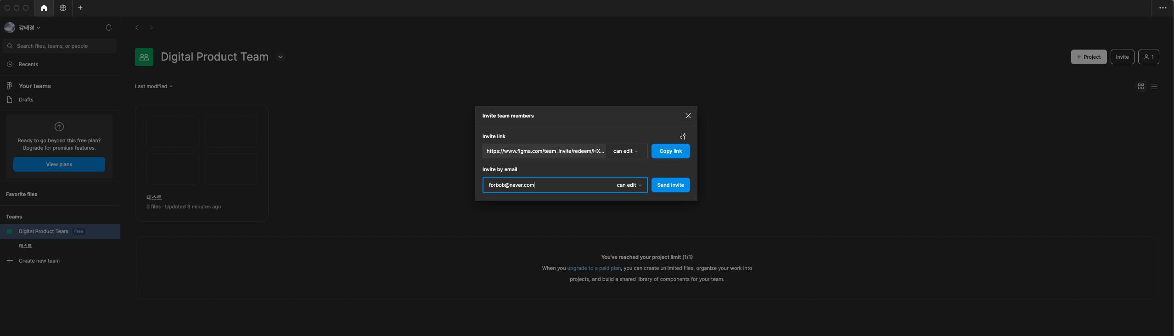Open notifications bell
The width and height of the screenshot is (1174, 336).
109,28
